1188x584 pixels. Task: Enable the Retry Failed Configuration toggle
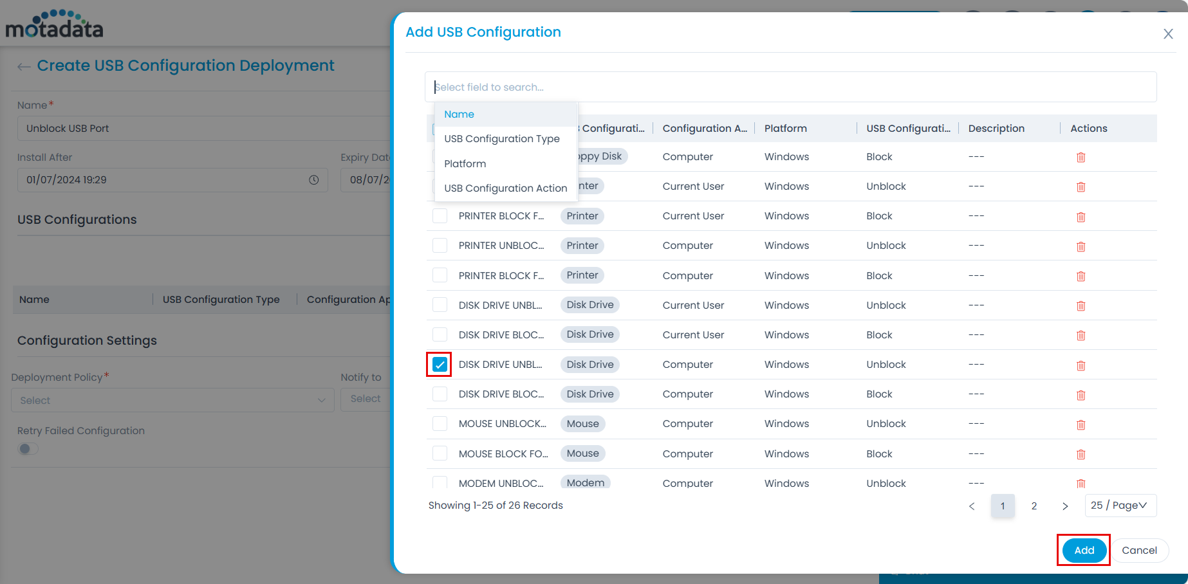[x=28, y=448]
